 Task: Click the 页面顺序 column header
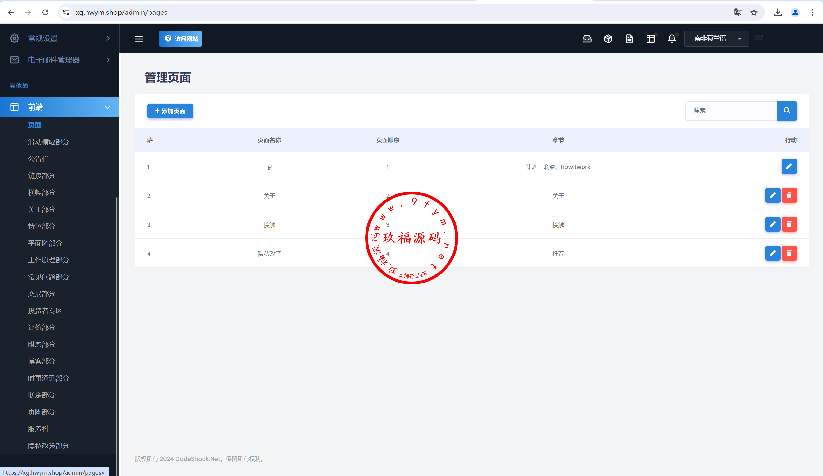click(388, 140)
